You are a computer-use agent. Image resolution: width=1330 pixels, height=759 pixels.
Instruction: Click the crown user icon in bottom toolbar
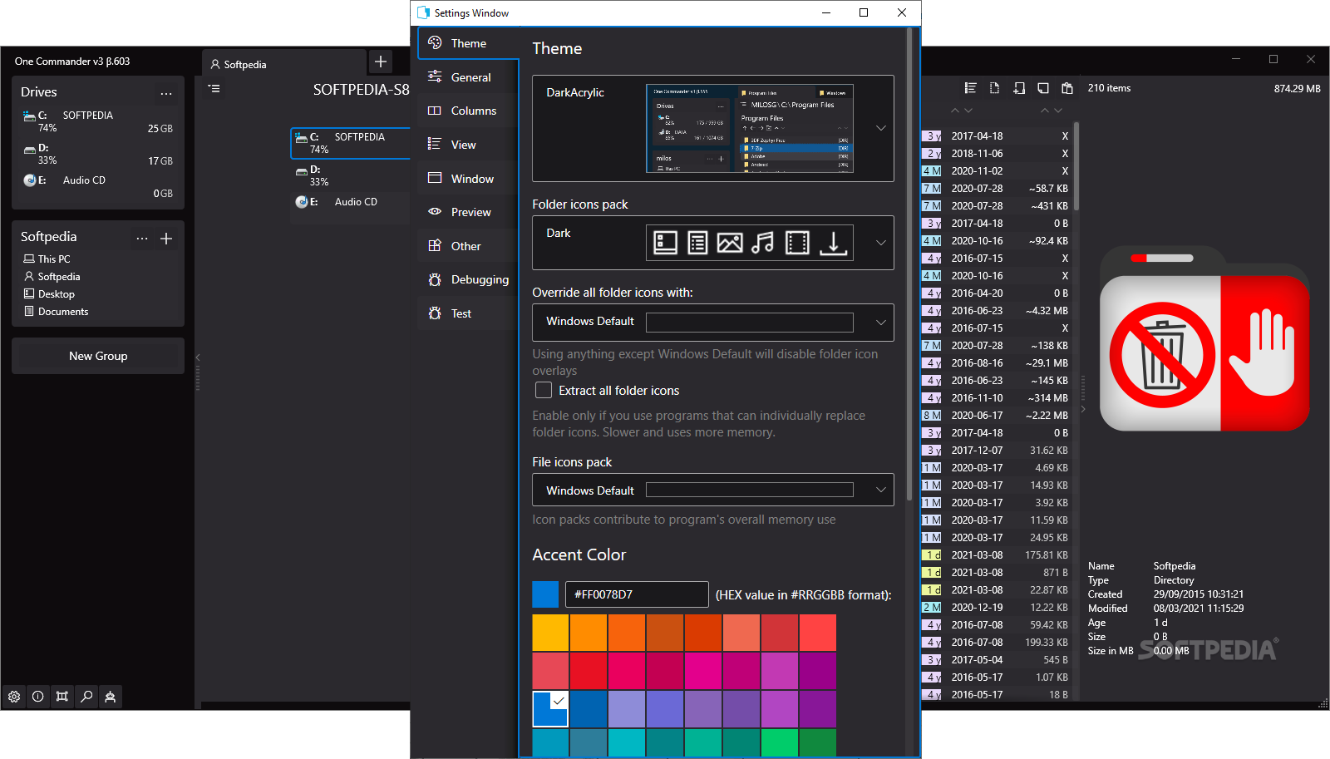111,697
